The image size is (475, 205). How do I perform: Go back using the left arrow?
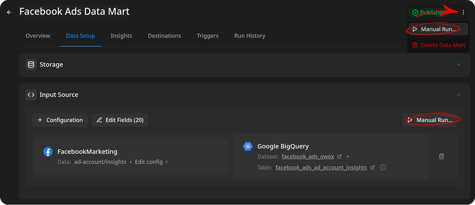click(x=9, y=12)
